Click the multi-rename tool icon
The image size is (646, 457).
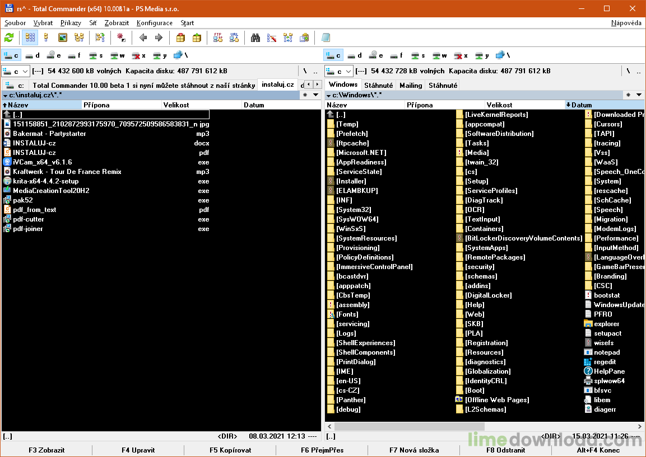pos(272,38)
